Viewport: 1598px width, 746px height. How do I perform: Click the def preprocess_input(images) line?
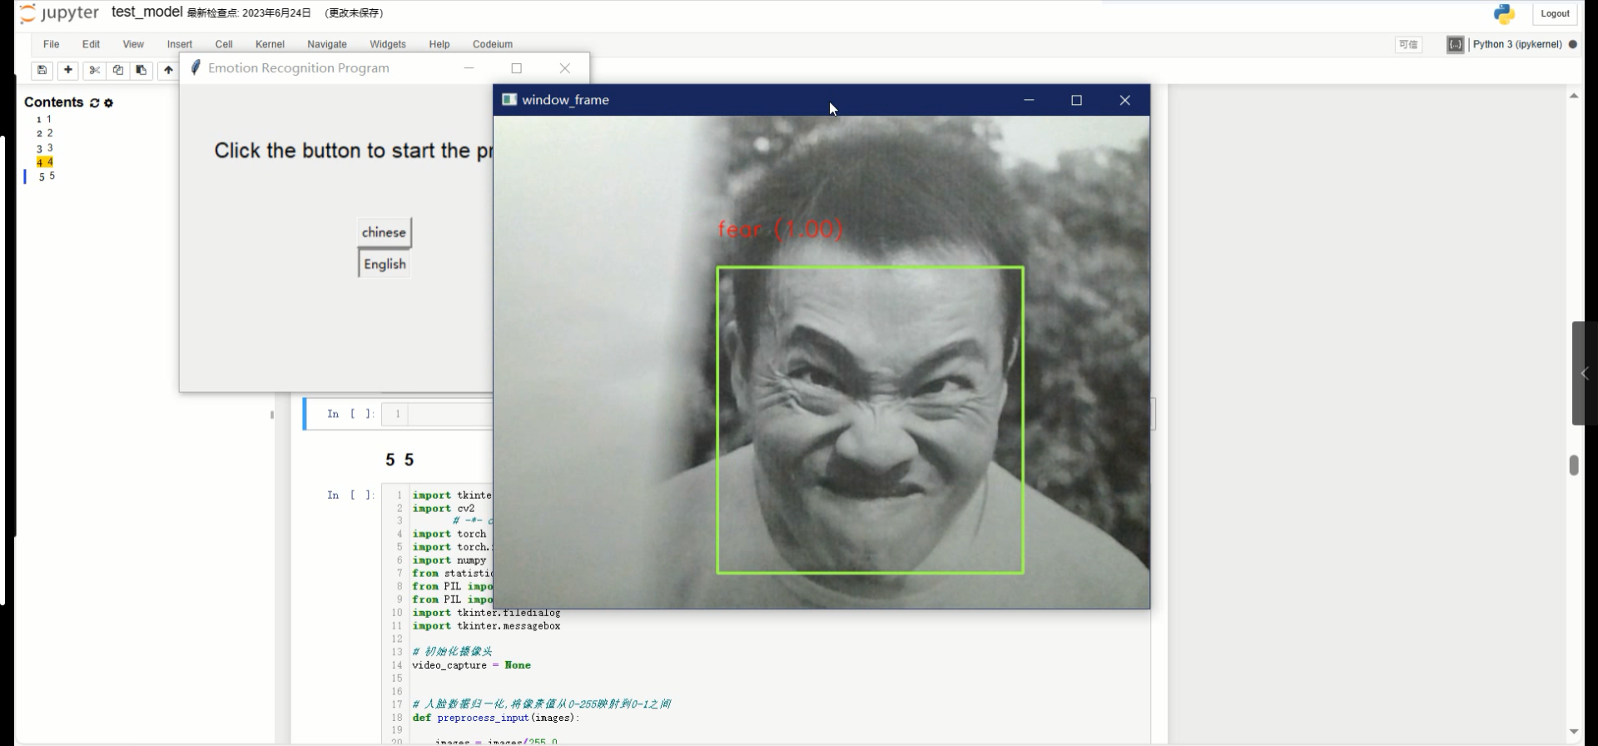495,718
